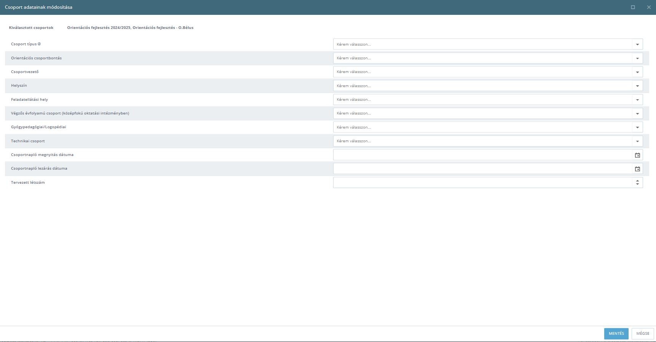Decrease Tervezett létszám with down arrow

pyautogui.click(x=637, y=185)
